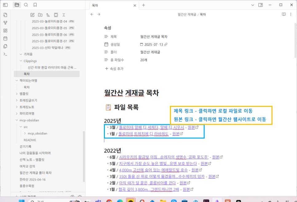
Task: Select the 목차 tab
Action: 114,6
